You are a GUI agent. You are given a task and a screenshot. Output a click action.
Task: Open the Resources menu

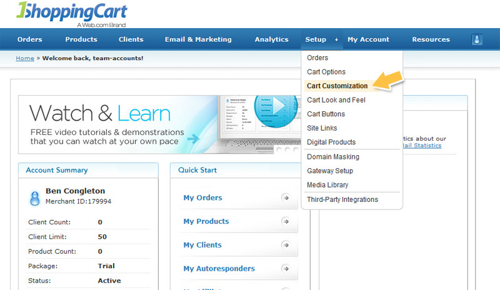click(x=431, y=39)
